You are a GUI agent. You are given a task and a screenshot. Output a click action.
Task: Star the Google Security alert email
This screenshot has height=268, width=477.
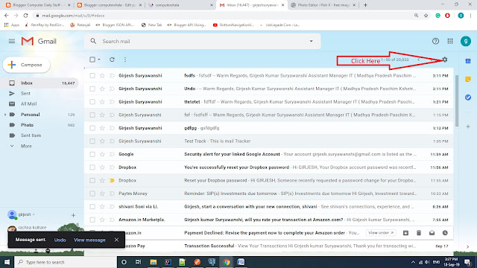(102, 154)
